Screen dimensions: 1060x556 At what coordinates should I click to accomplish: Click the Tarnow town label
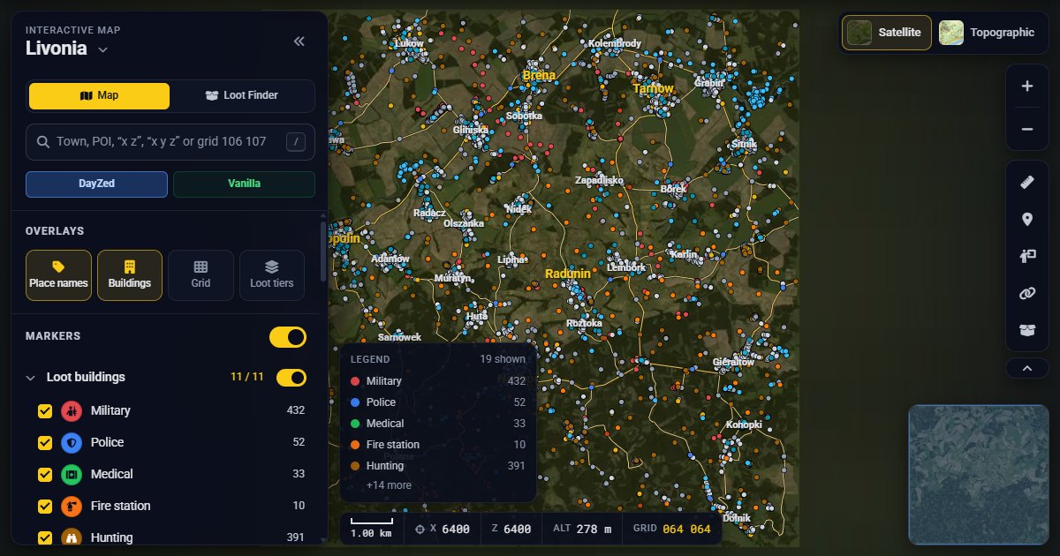point(654,88)
